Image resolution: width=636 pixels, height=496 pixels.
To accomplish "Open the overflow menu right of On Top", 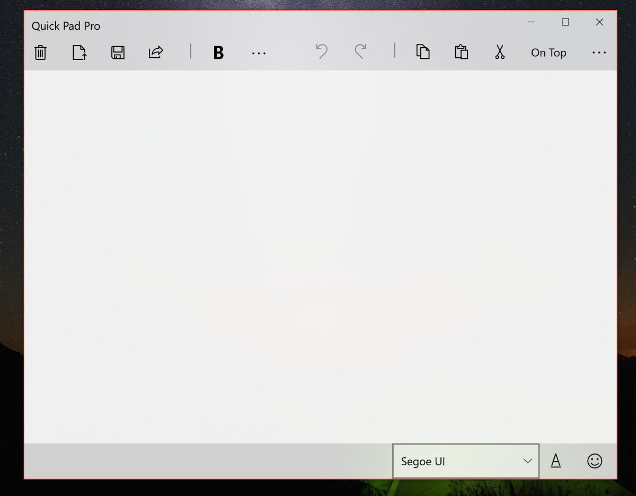I will [x=599, y=53].
